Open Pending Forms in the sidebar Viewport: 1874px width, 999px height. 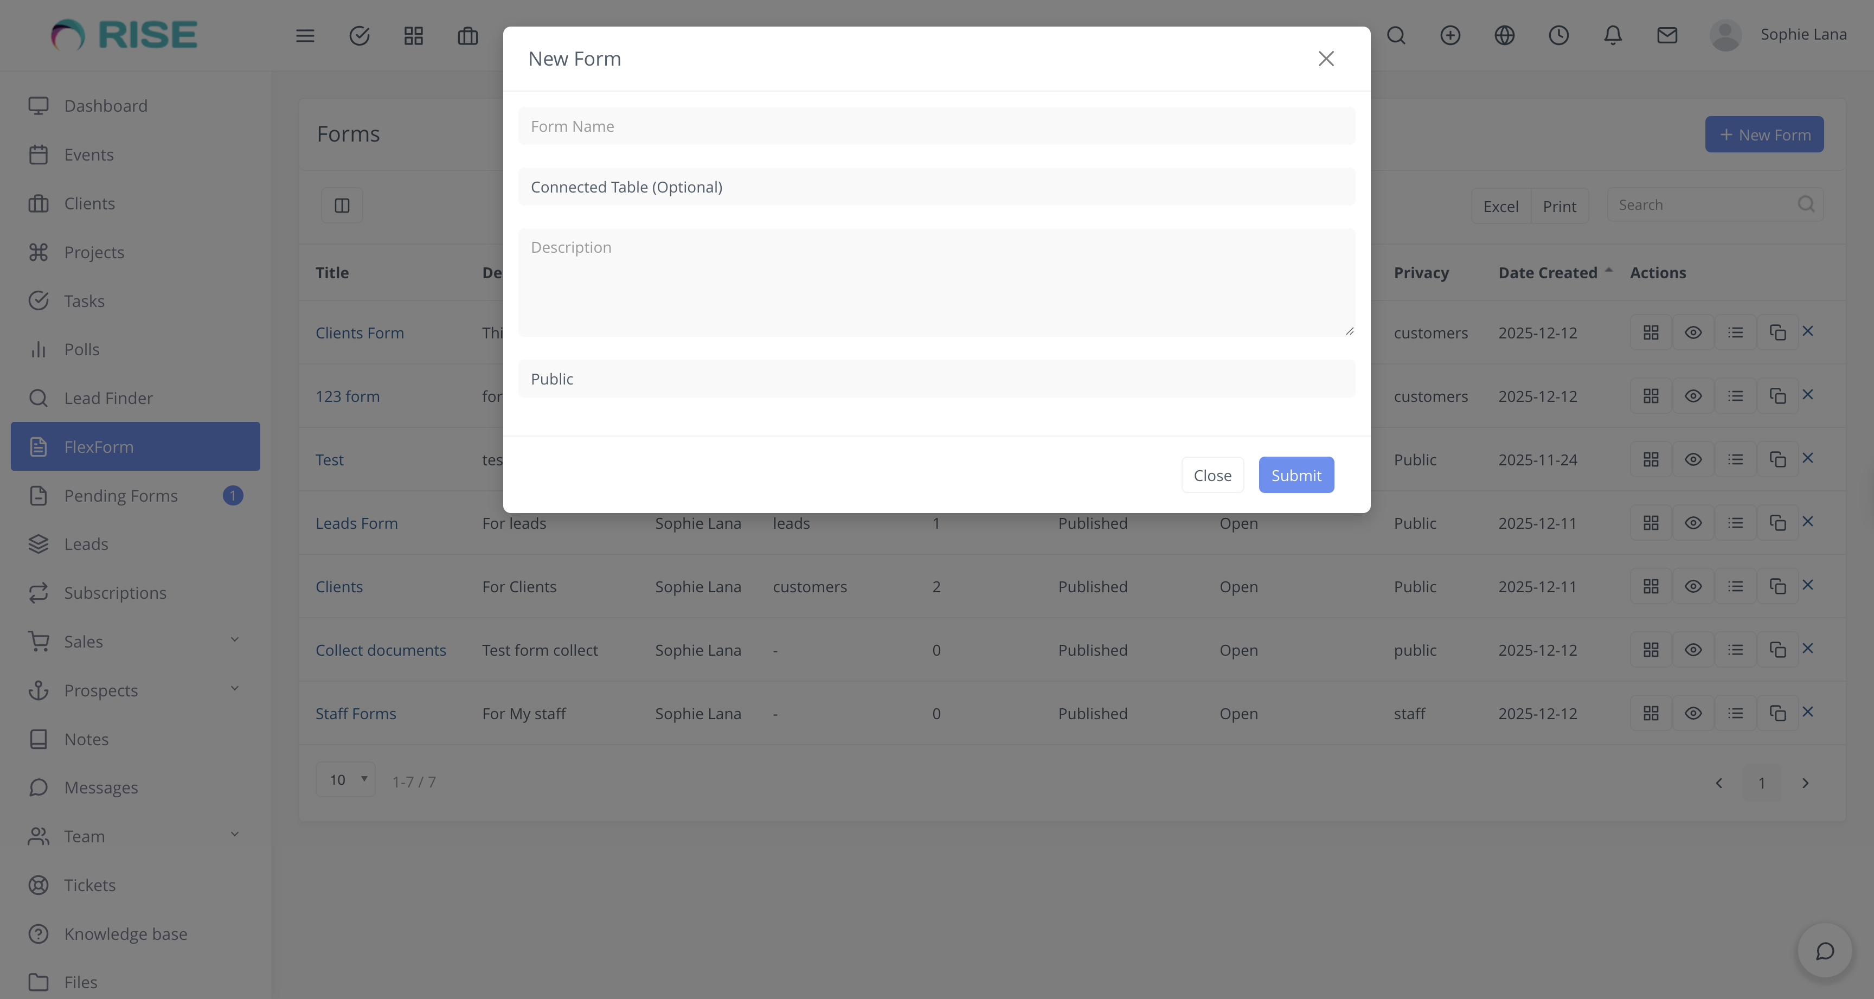coord(121,496)
